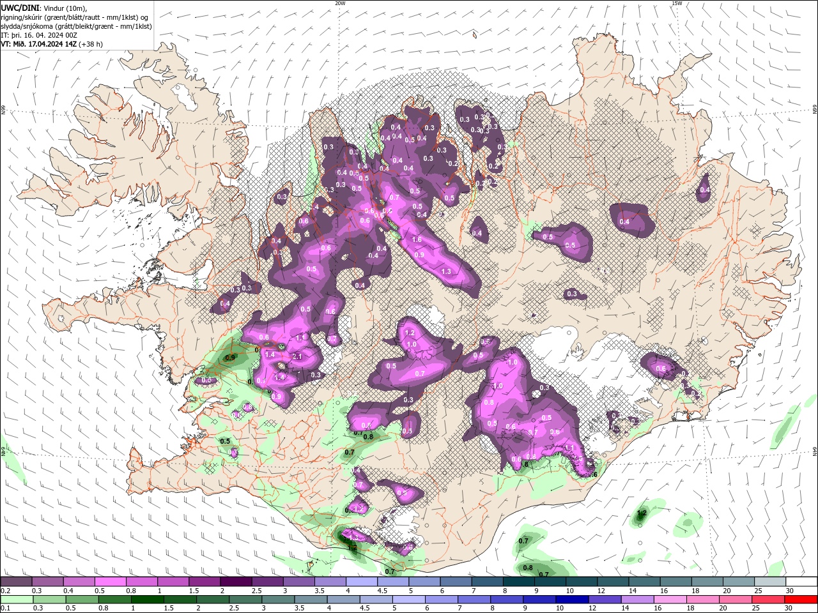Click the bright red 30 rain legend swatch
The height and width of the screenshot is (613, 818).
coord(801,600)
